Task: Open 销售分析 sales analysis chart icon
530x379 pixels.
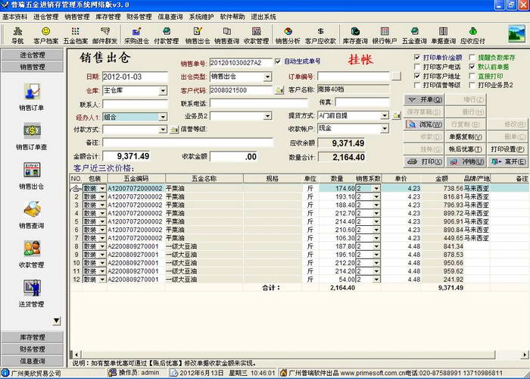Action: 288,35
